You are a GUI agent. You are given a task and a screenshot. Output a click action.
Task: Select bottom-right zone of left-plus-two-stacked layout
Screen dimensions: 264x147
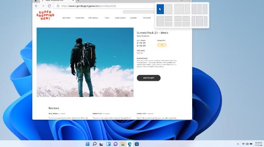click(169, 24)
